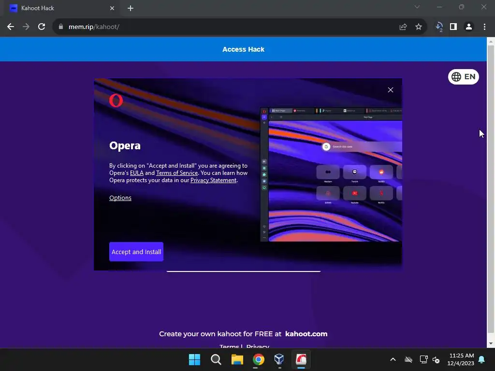This screenshot has height=371, width=495.
Task: Click the site lock icon
Action: click(x=60, y=27)
